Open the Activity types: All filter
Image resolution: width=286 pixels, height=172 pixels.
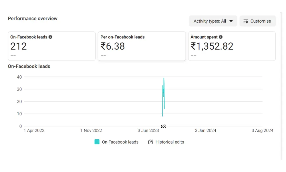pyautogui.click(x=213, y=21)
